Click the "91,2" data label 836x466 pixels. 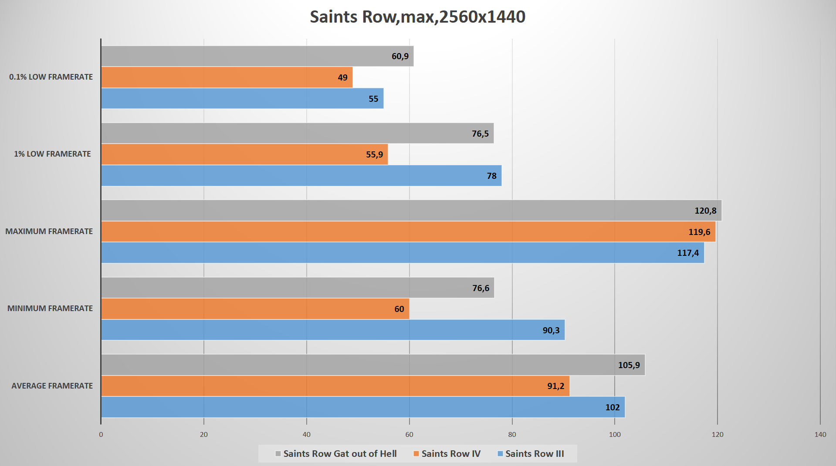[x=556, y=386]
